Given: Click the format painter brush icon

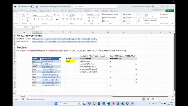Looking at the screenshot, I should click(x=27, y=21).
